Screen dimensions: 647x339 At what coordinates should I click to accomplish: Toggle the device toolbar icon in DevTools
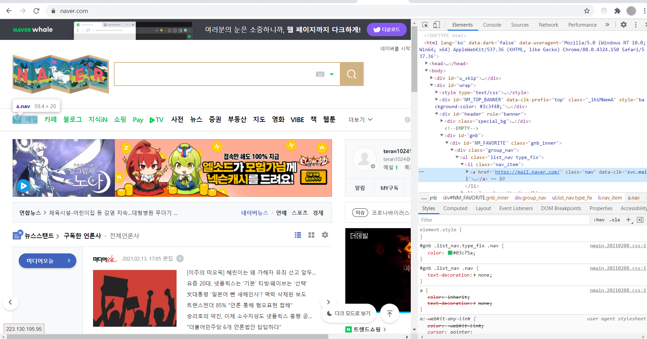[x=436, y=25]
